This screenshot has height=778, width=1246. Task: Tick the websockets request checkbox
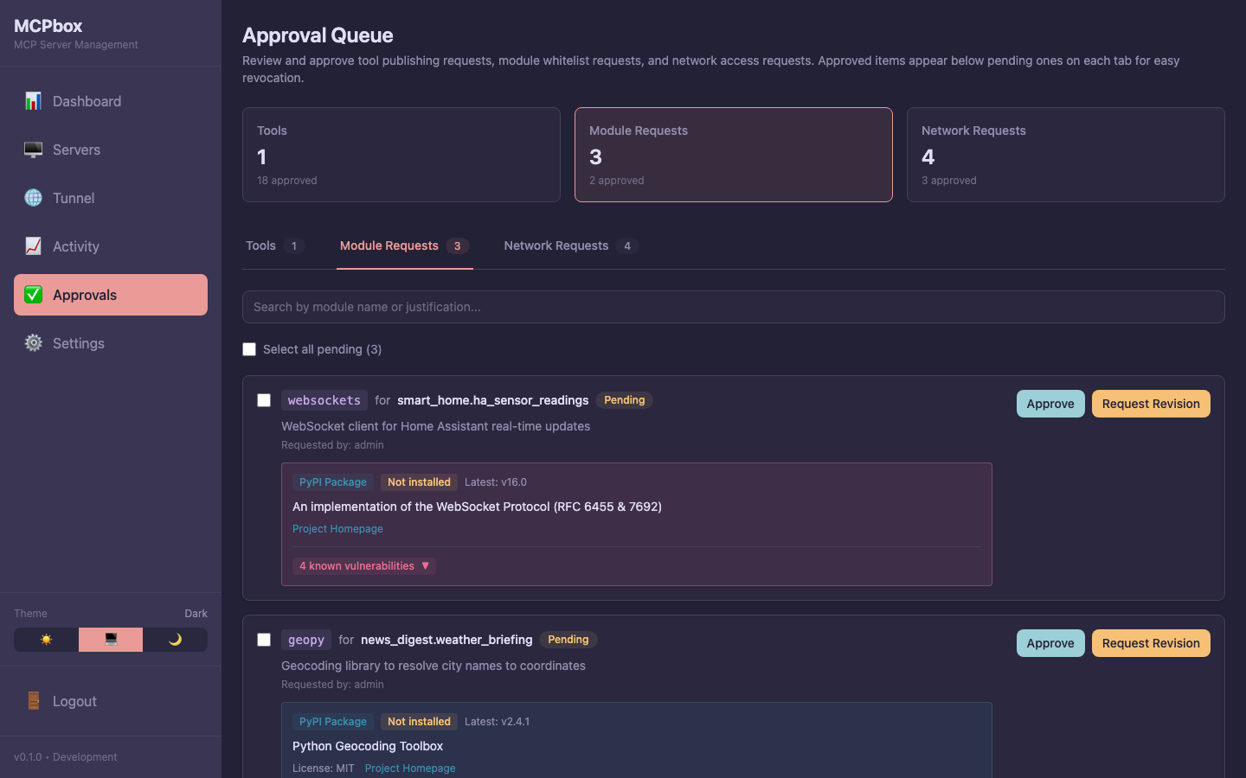pyautogui.click(x=264, y=400)
